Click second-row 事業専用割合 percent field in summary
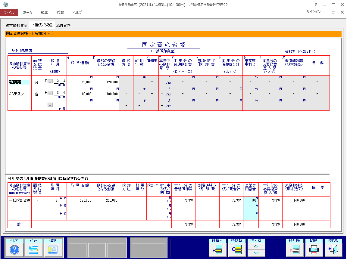Image resolution: width=347 pixels, height=260 pixels. [251, 208]
